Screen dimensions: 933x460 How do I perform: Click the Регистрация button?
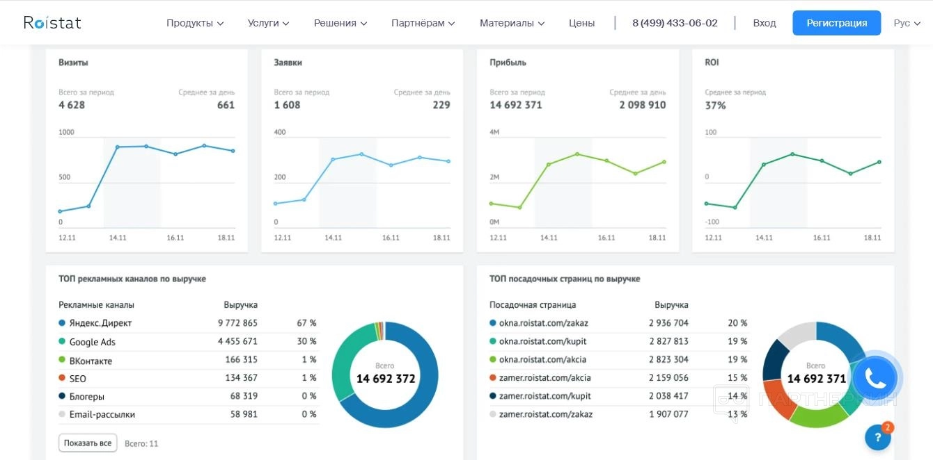pyautogui.click(x=837, y=23)
